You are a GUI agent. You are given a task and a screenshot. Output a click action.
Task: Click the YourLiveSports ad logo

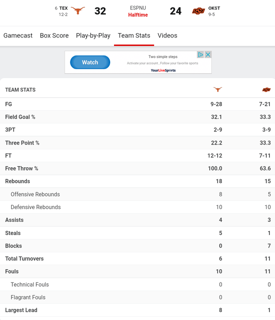(x=163, y=70)
